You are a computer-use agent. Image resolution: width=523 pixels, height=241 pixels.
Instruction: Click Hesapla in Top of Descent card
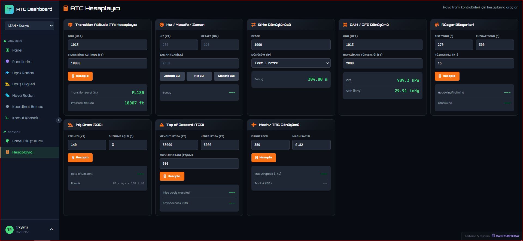pyautogui.click(x=172, y=176)
